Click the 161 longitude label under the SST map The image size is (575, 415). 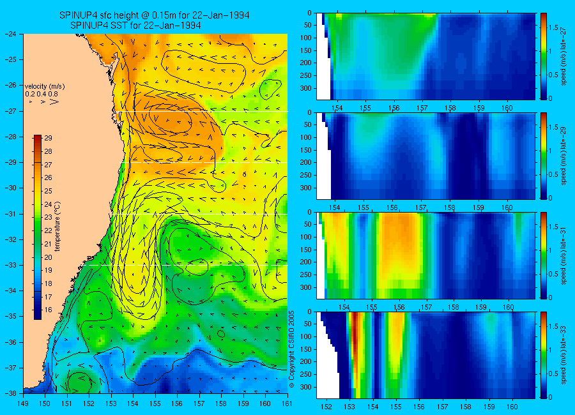tap(287, 404)
